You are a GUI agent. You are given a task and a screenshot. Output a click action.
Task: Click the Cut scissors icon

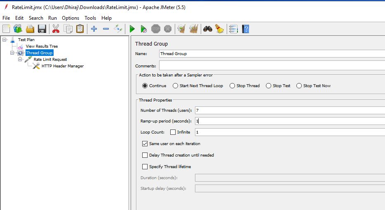click(56, 29)
